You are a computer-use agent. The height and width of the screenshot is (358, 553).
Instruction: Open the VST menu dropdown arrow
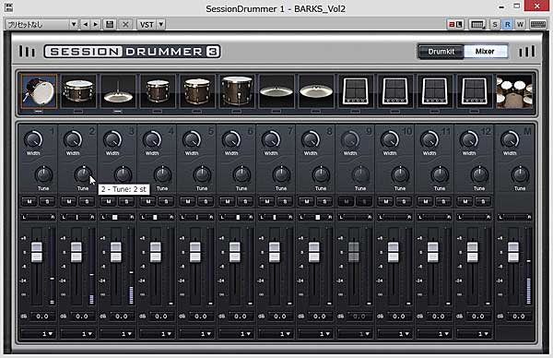click(160, 24)
